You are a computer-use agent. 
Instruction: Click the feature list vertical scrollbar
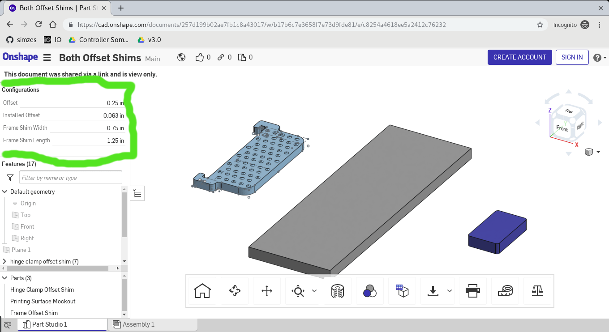pos(124,215)
